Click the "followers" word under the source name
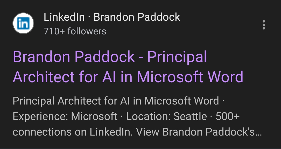The image size is (281, 149). [87, 31]
